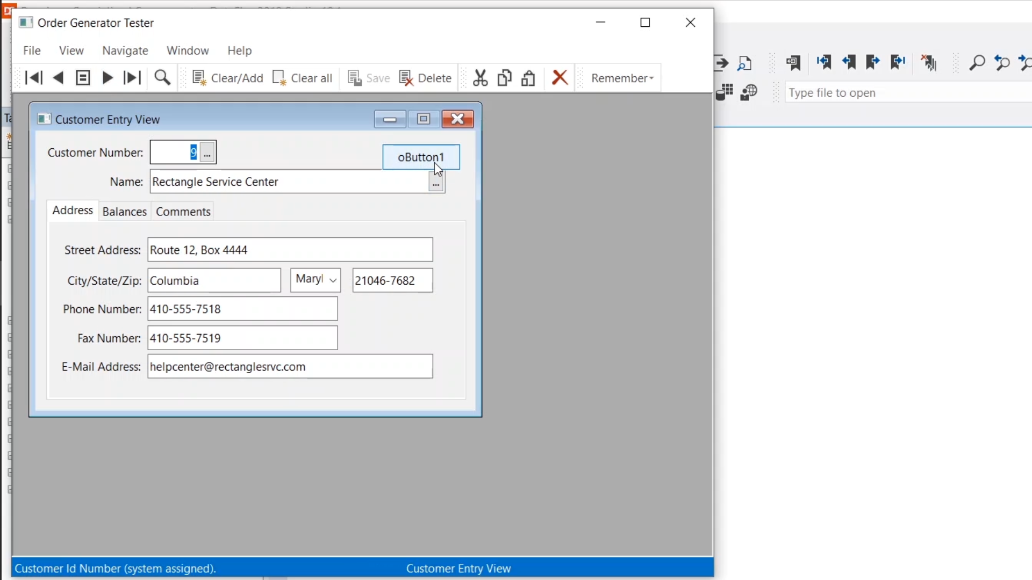Click the E-Mail Address field

point(290,367)
